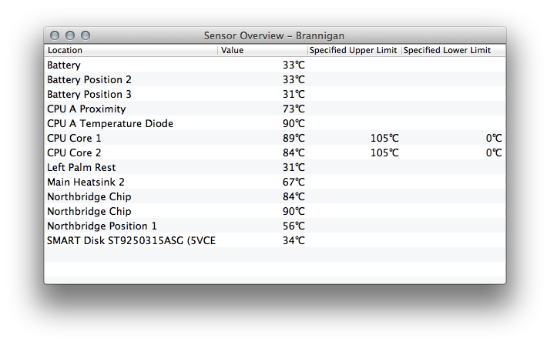Select the CPU Core 1 row

pos(275,138)
